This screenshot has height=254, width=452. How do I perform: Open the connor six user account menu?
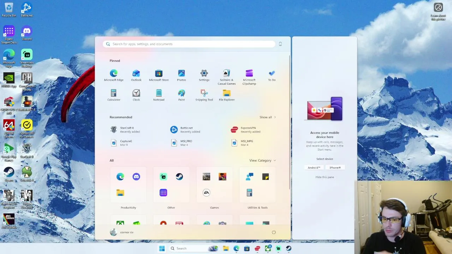(122, 232)
